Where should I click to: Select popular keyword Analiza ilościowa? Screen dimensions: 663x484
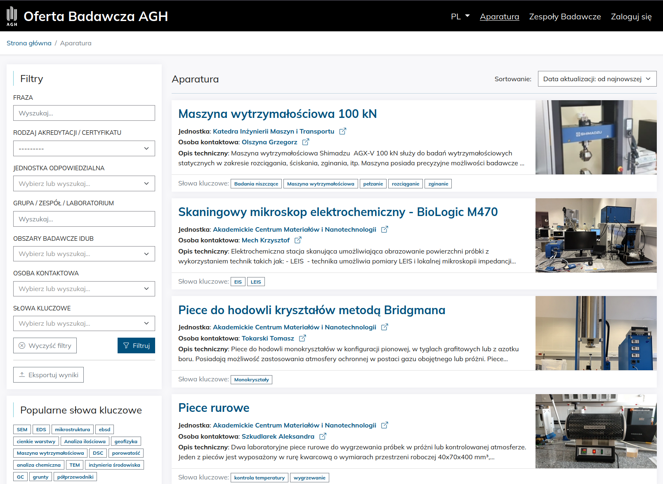(x=85, y=442)
